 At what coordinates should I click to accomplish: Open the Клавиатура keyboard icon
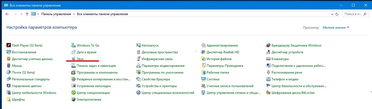(268, 59)
